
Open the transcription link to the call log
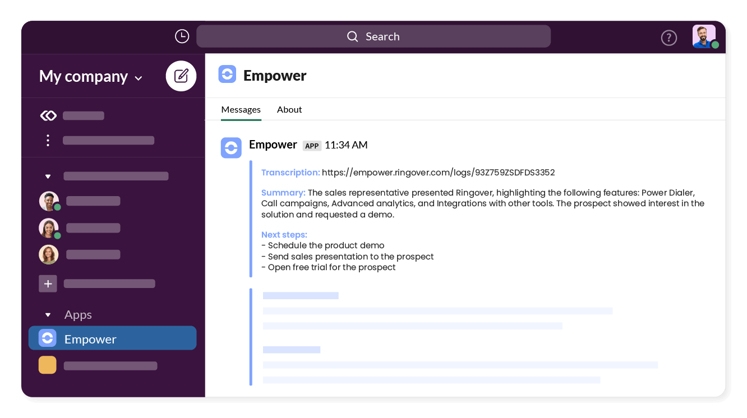437,172
